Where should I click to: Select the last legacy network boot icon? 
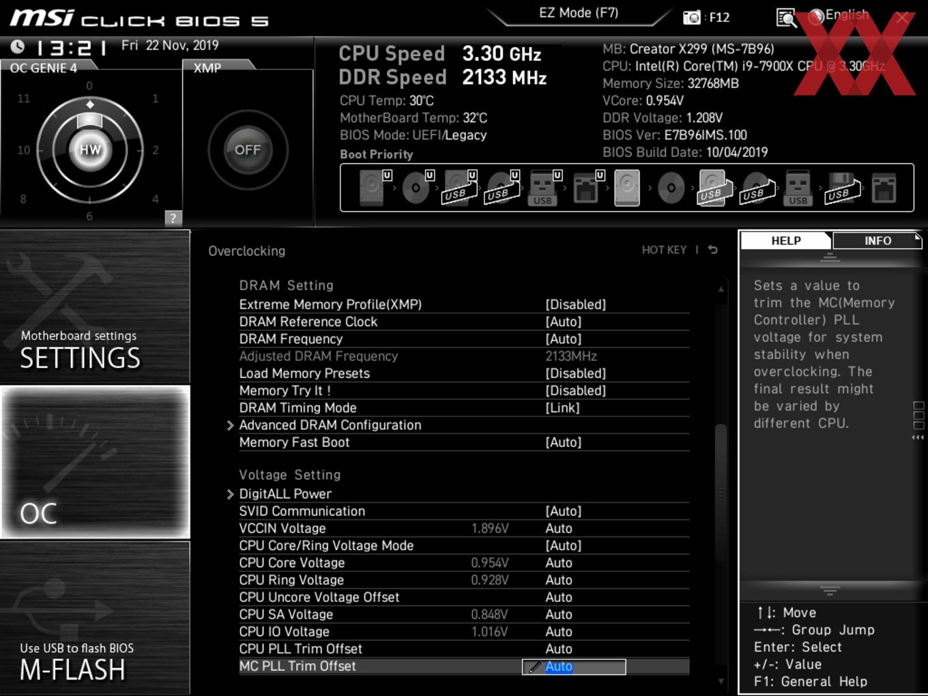(x=884, y=188)
